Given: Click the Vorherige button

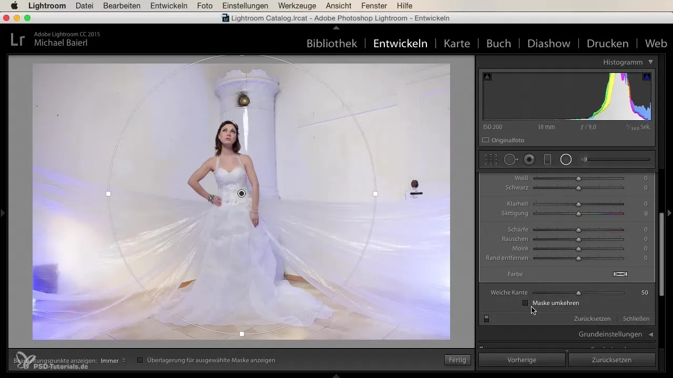Looking at the screenshot, I should (522, 360).
